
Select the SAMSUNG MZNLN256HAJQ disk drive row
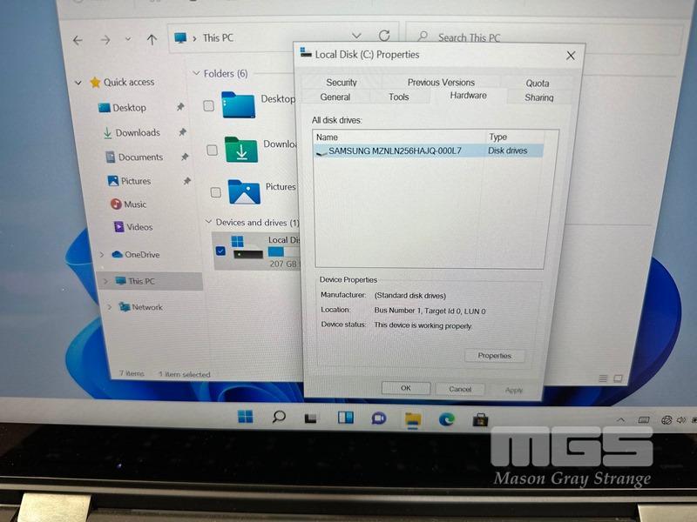click(395, 151)
